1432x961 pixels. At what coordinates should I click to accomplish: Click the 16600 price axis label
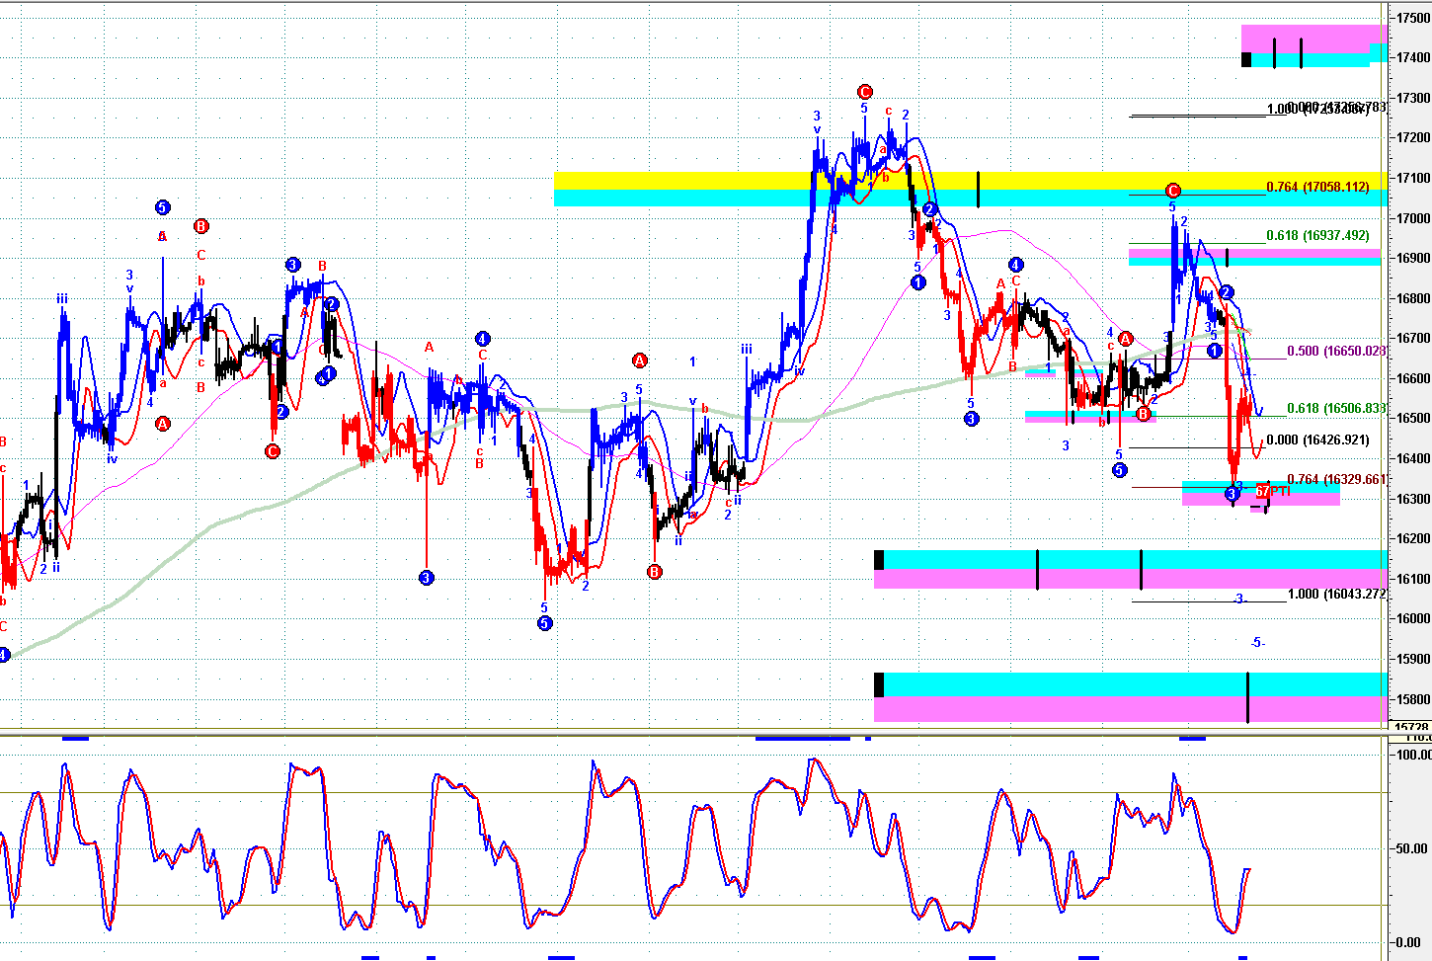tap(1413, 378)
